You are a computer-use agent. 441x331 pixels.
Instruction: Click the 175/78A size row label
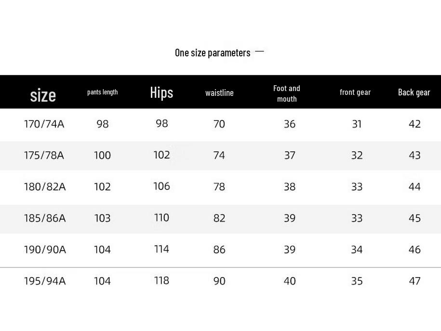[44, 155]
